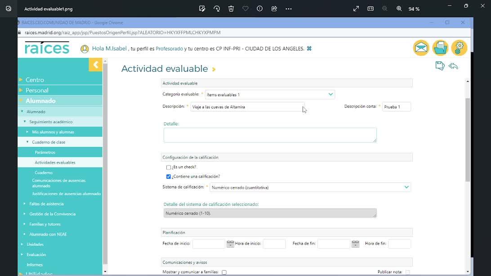Click the Descripción text field
The width and height of the screenshot is (491, 276).
[247, 107]
